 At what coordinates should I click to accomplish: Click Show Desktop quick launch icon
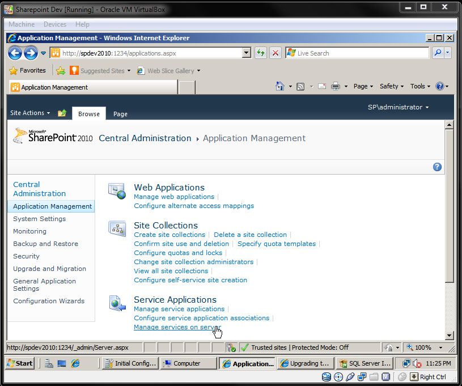(x=62, y=363)
